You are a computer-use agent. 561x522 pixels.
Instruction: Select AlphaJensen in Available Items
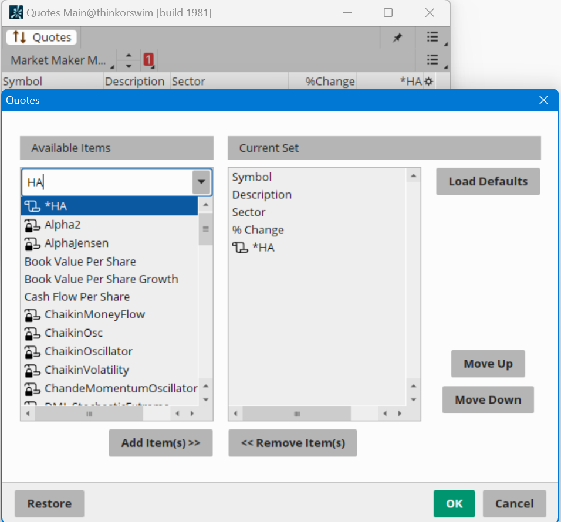110,243
